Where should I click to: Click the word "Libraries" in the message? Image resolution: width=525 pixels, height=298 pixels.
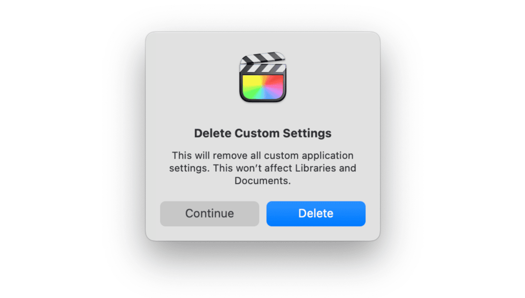315,168
